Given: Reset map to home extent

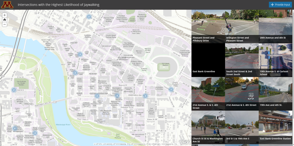Looking at the screenshot, I should [5, 20].
